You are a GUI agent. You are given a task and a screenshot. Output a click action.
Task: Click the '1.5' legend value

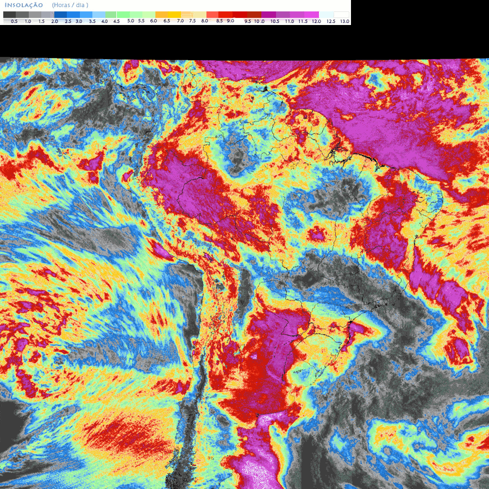[41, 21]
